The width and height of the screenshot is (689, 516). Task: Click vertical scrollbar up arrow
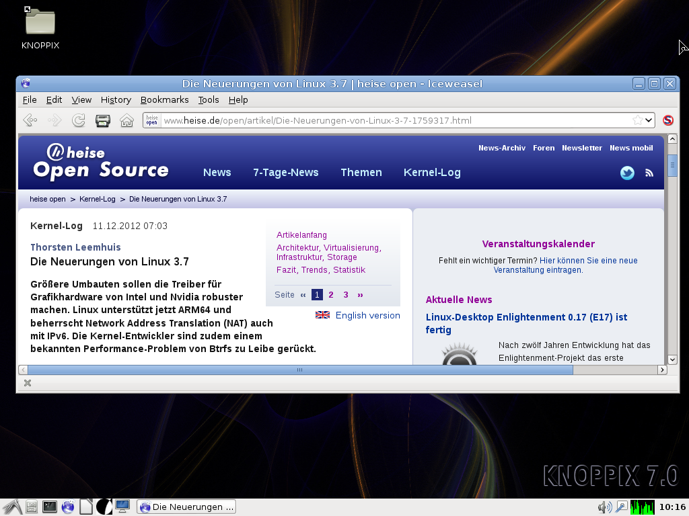(672, 139)
